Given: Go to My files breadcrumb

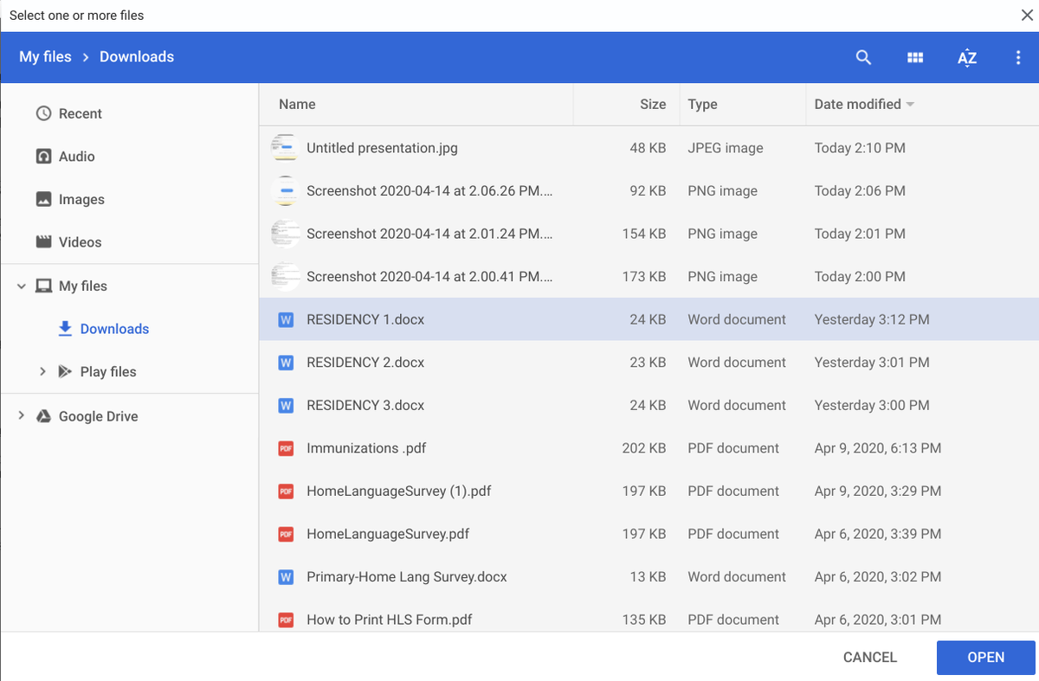Looking at the screenshot, I should [x=45, y=57].
